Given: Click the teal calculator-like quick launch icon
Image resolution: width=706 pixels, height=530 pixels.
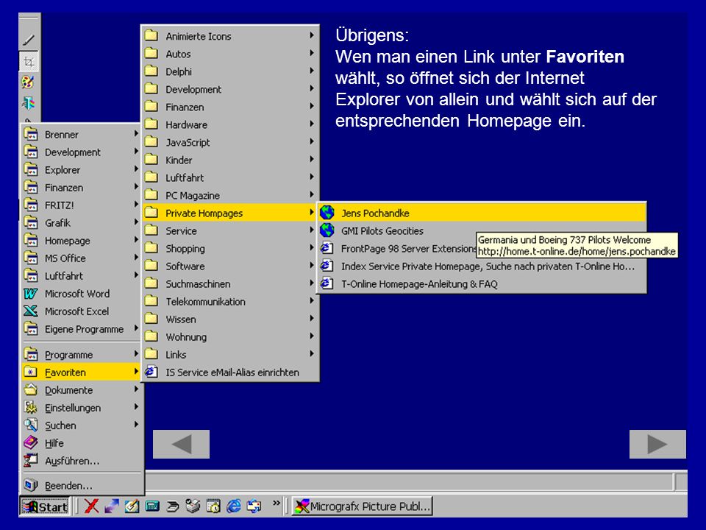Looking at the screenshot, I should click(x=152, y=506).
